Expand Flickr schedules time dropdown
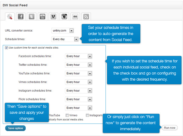Image resolution: width=183 pixels, height=136 pixels. tap(79, 99)
